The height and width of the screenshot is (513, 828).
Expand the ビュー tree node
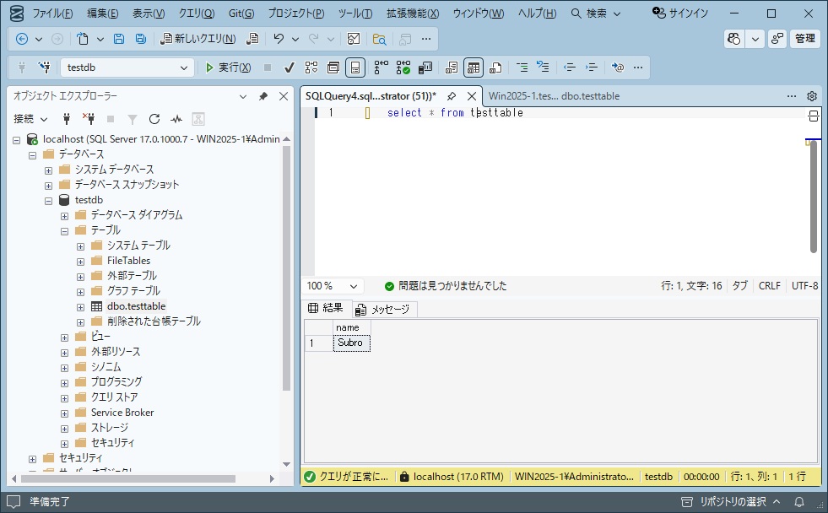[66, 336]
